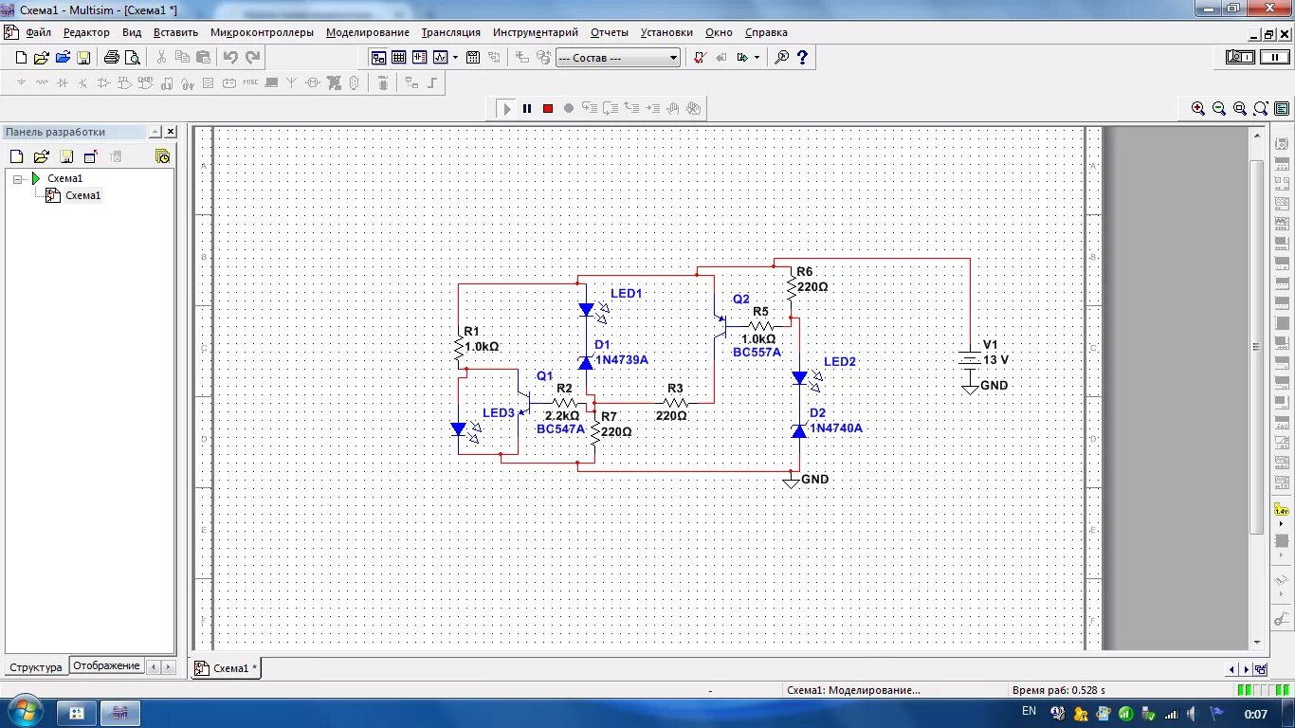Click the zoom to fit page icon

[x=1261, y=108]
